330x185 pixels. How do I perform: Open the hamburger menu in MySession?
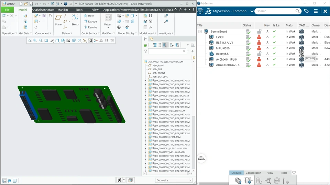coord(316,11)
